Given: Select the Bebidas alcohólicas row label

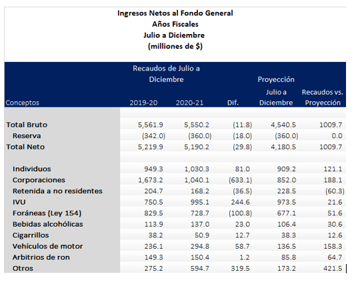Looking at the screenshot, I should (x=48, y=224).
